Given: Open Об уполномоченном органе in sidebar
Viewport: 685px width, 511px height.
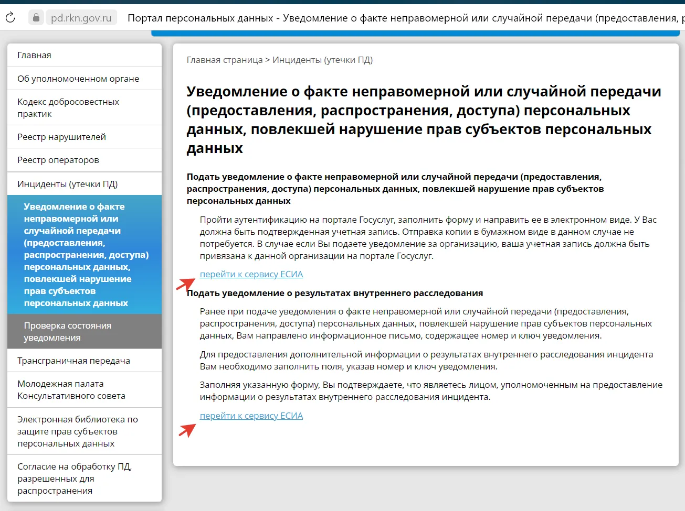Looking at the screenshot, I should pos(78,79).
